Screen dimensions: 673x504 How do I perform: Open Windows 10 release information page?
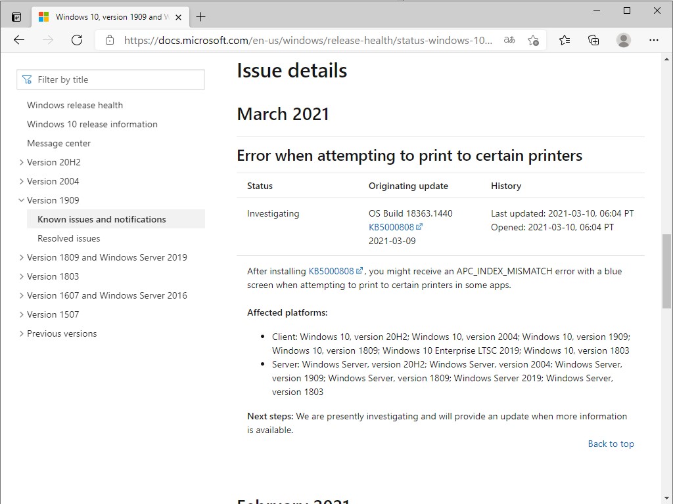tap(92, 124)
